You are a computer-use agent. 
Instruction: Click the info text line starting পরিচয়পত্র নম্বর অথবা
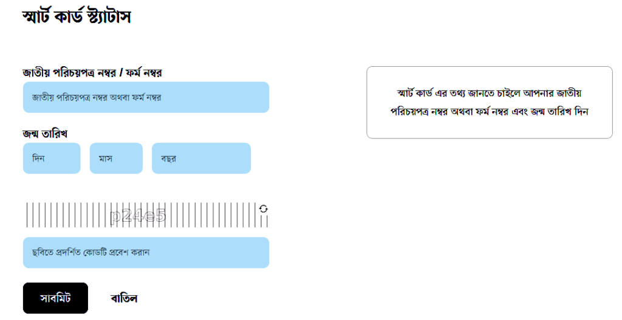pyautogui.click(x=489, y=112)
